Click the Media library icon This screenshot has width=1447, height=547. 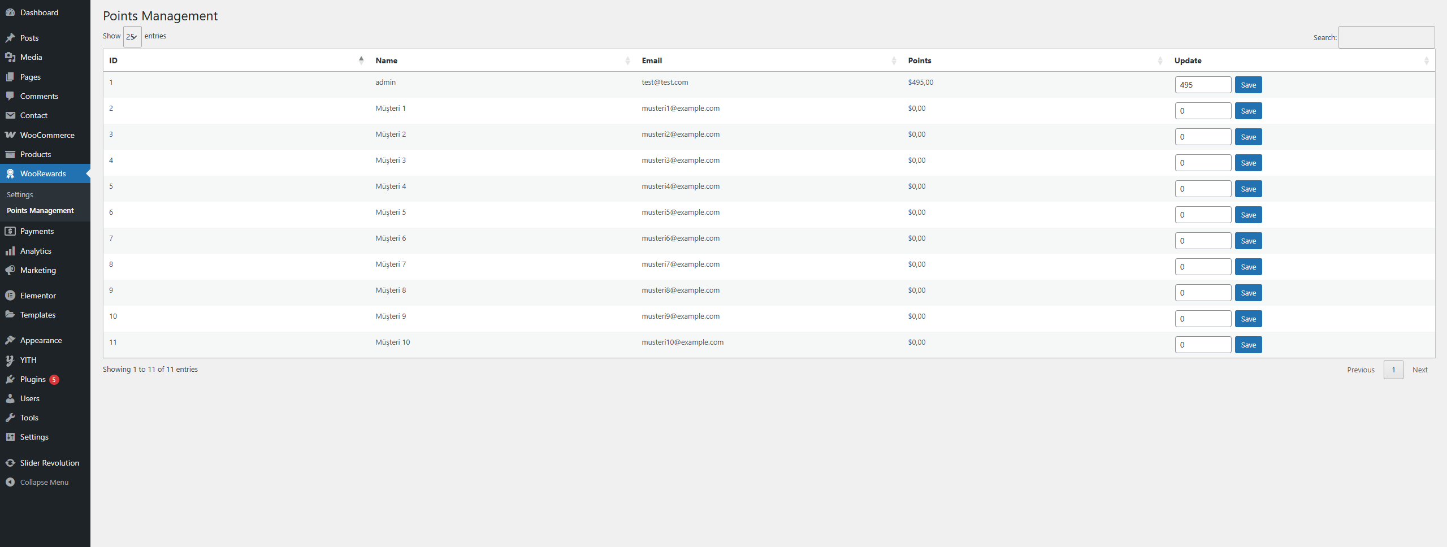tap(10, 57)
